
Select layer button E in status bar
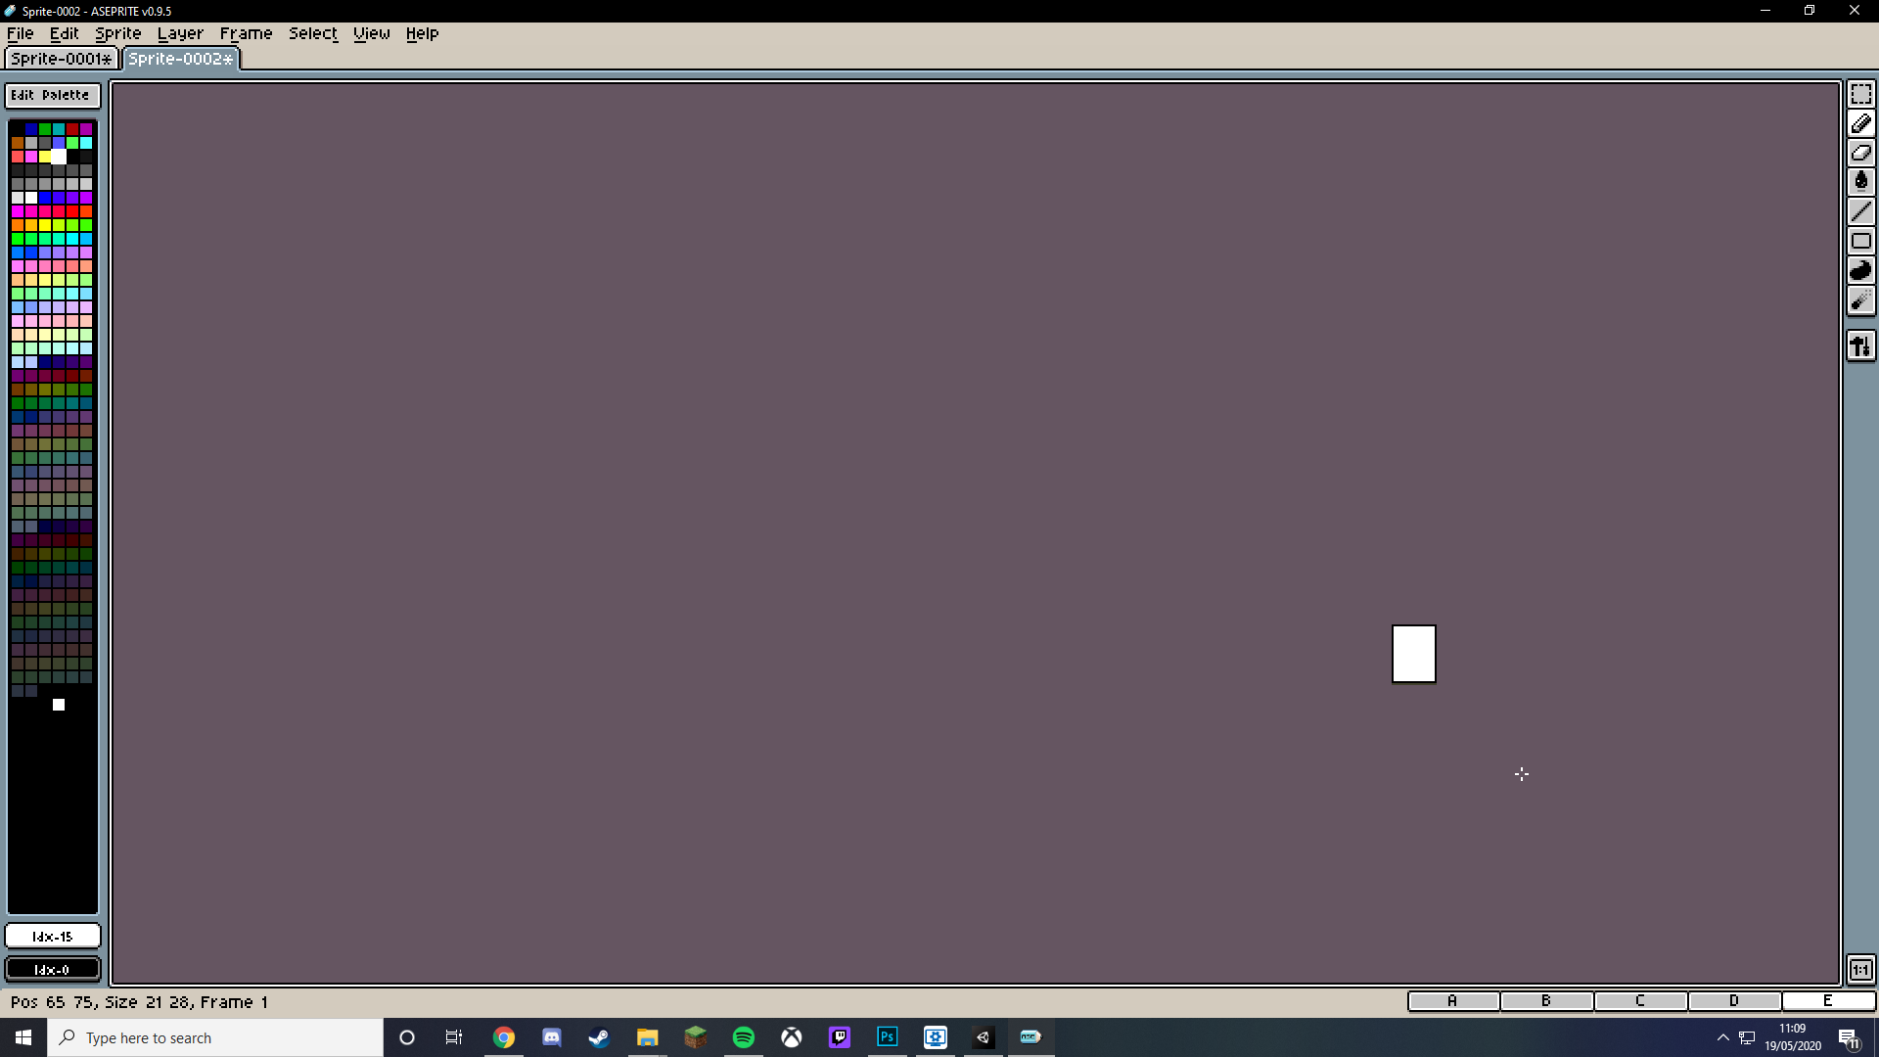pos(1828,1000)
